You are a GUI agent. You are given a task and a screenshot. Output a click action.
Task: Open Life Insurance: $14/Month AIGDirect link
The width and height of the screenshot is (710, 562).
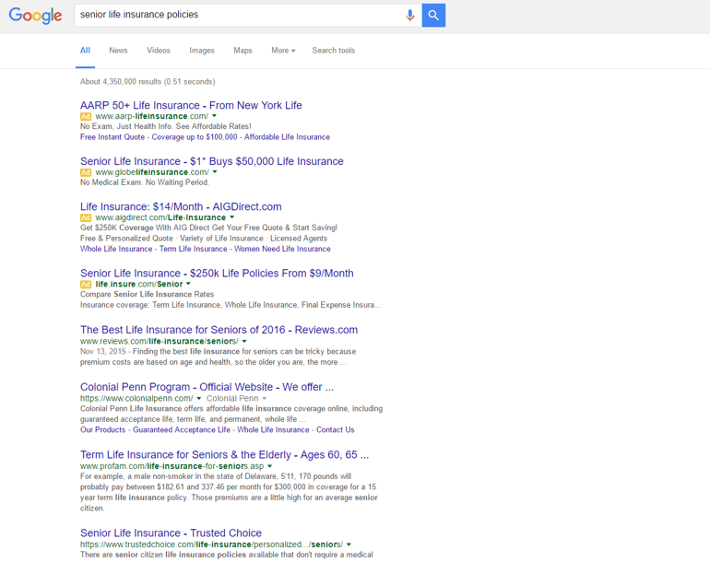181,206
